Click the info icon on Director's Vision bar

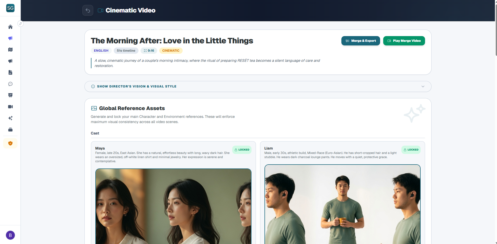pyautogui.click(x=93, y=86)
